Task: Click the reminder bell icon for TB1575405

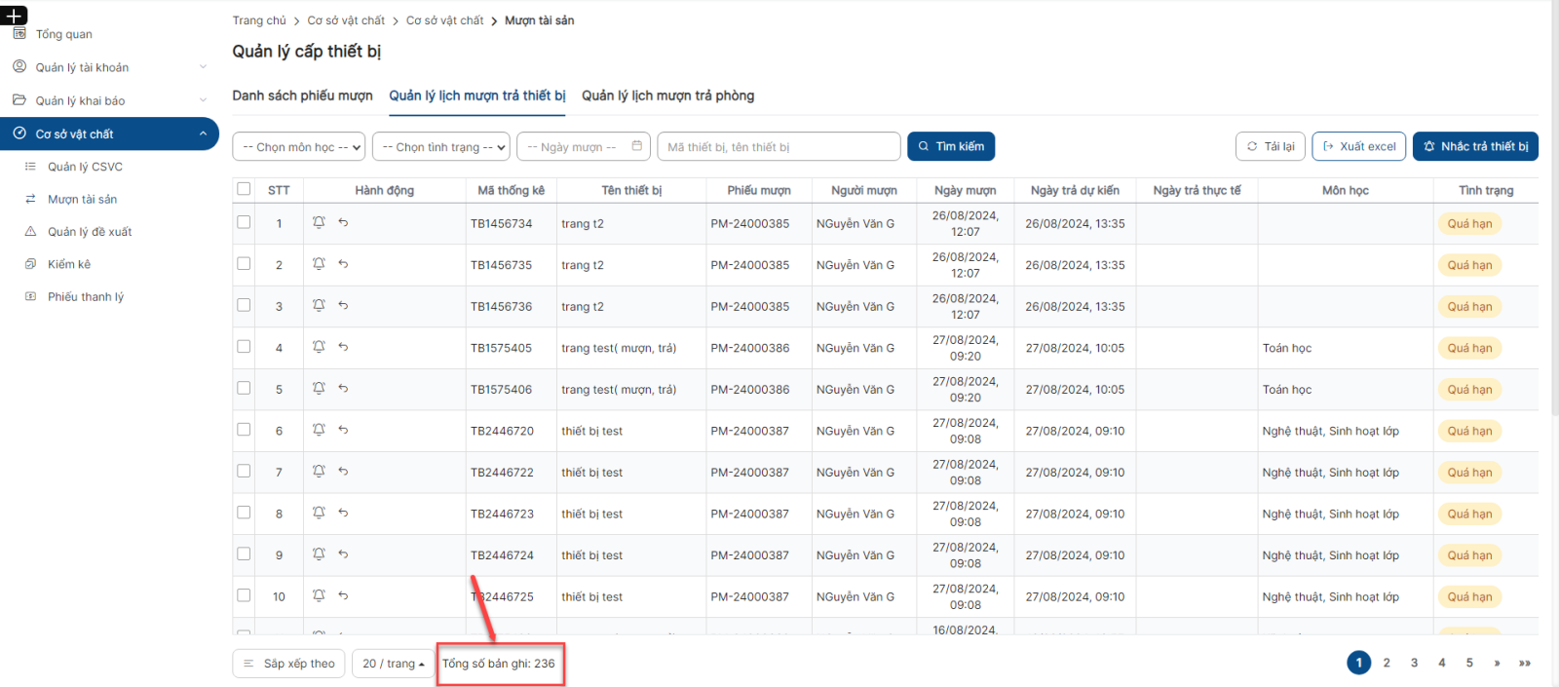Action: tap(319, 347)
